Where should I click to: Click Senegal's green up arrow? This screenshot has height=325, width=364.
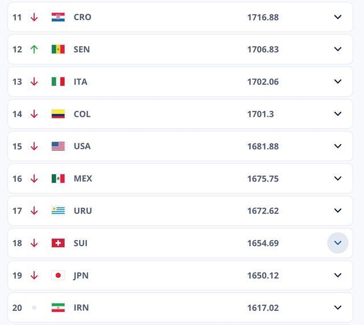pyautogui.click(x=34, y=50)
